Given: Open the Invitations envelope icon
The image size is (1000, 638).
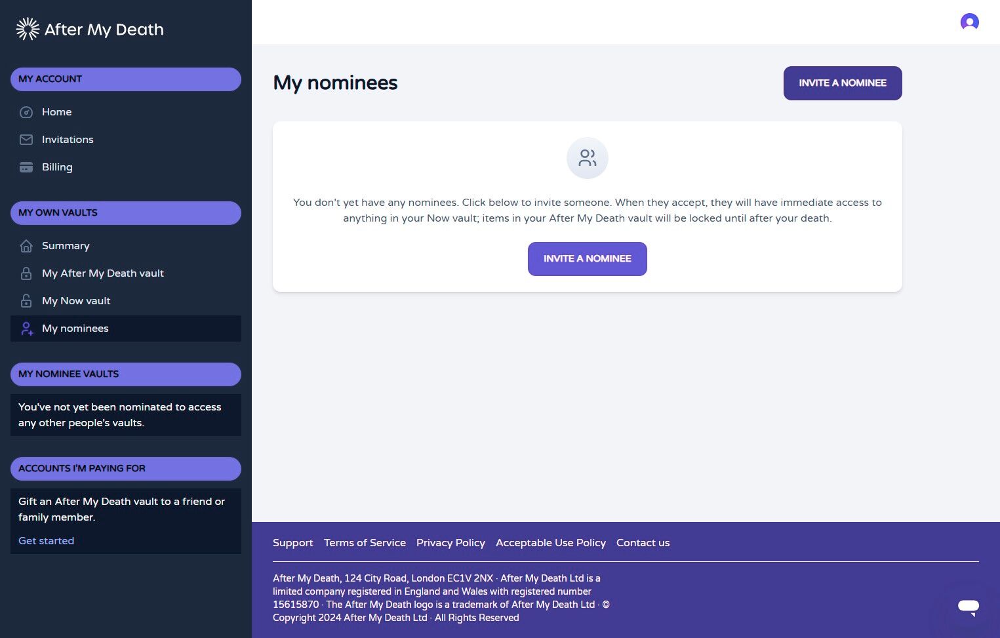Looking at the screenshot, I should coord(26,140).
